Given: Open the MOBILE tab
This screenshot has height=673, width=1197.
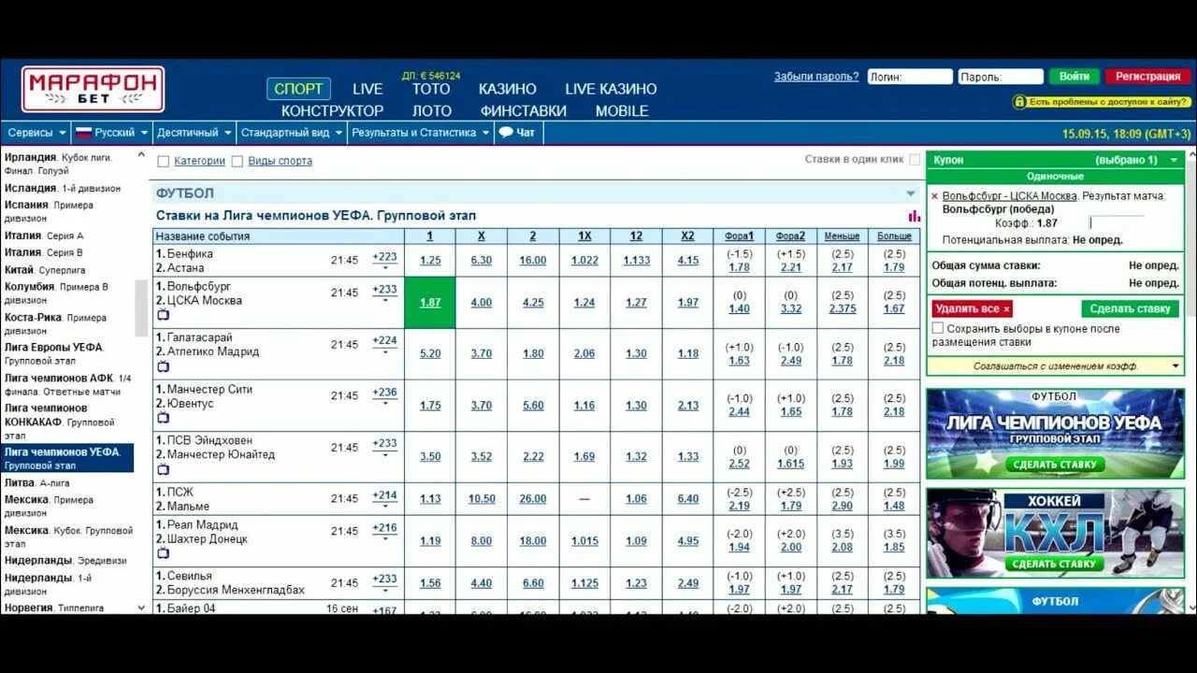Looking at the screenshot, I should (622, 110).
